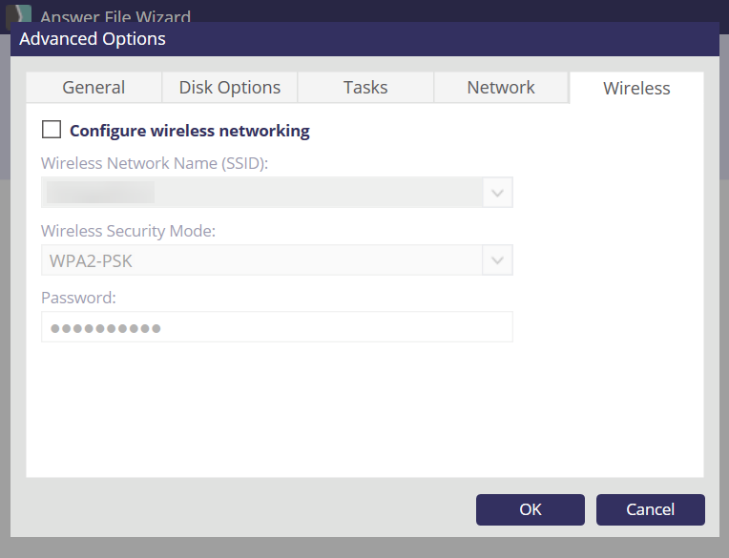Click the Advanced Options title bar
Viewport: 729px width, 558px height.
(363, 39)
